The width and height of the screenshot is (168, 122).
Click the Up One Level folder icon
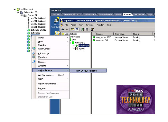coord(72,29)
